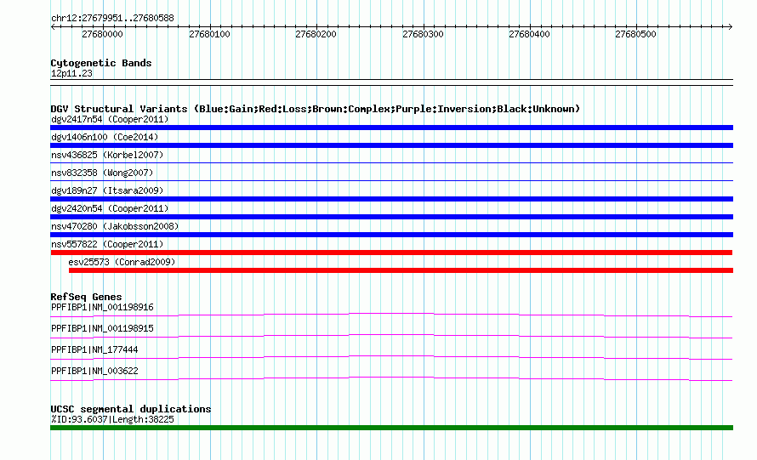Click ruler tick label 27680400
757x460 pixels.
pos(529,34)
